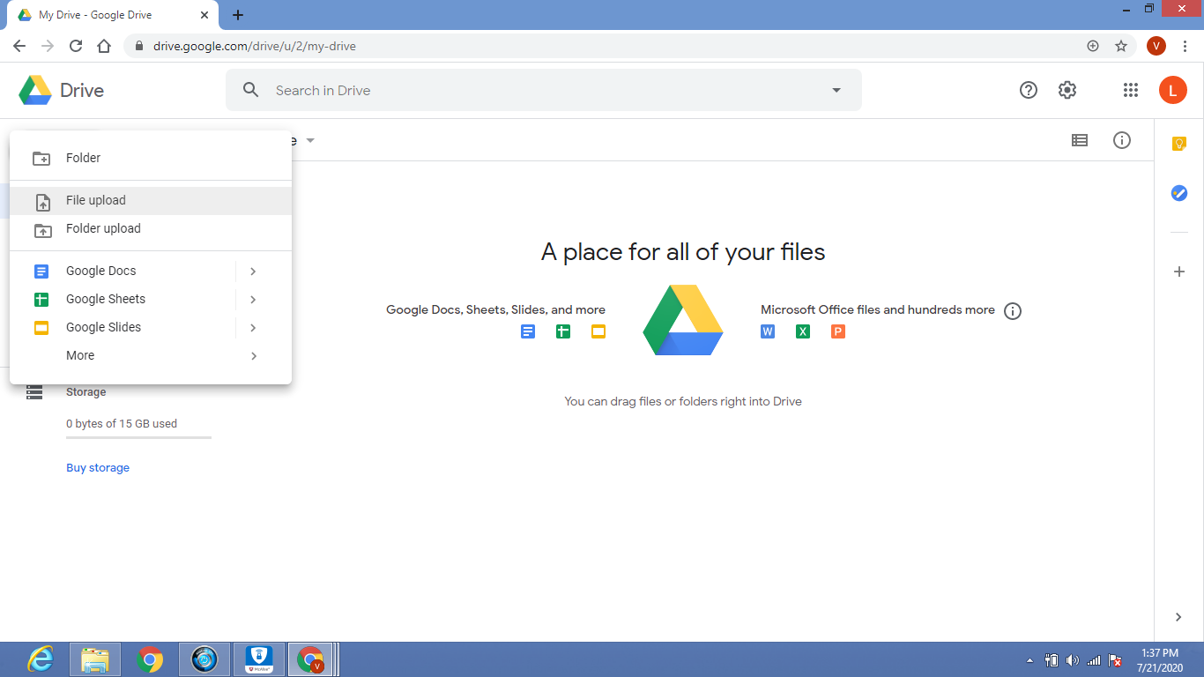Choose Folder upload from menu
This screenshot has width=1204, height=677.
tap(151, 229)
